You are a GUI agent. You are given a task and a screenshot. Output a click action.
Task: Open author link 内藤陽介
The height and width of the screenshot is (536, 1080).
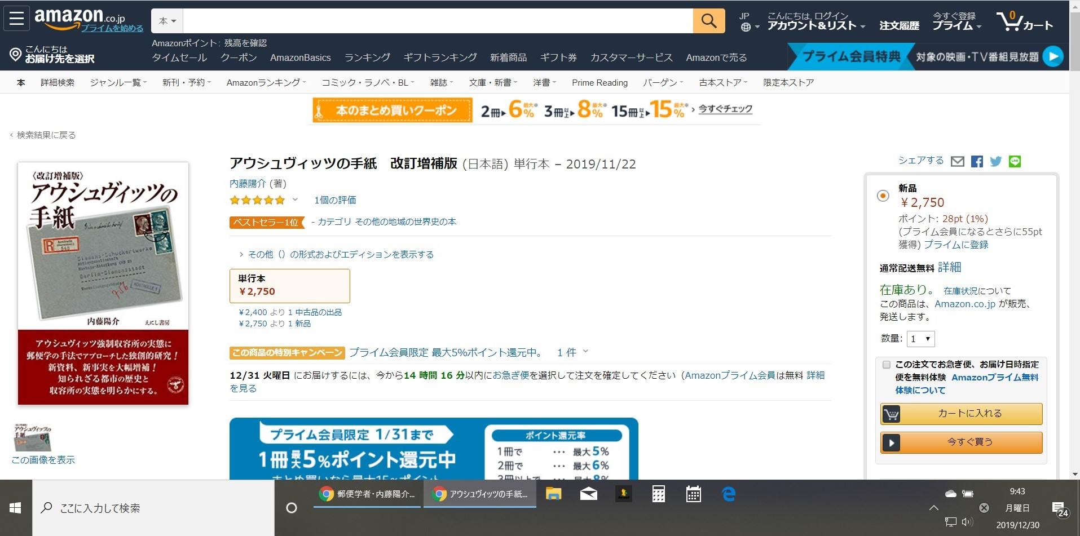point(248,183)
